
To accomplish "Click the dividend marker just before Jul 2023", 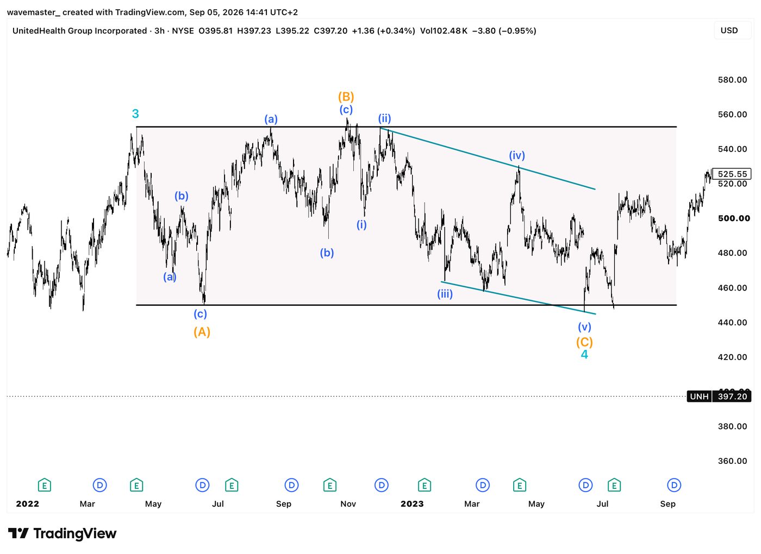I will click(x=585, y=485).
